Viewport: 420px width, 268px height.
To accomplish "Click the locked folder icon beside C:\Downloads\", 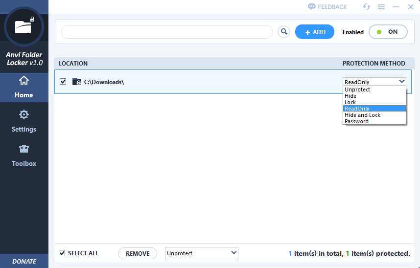I will [76, 82].
